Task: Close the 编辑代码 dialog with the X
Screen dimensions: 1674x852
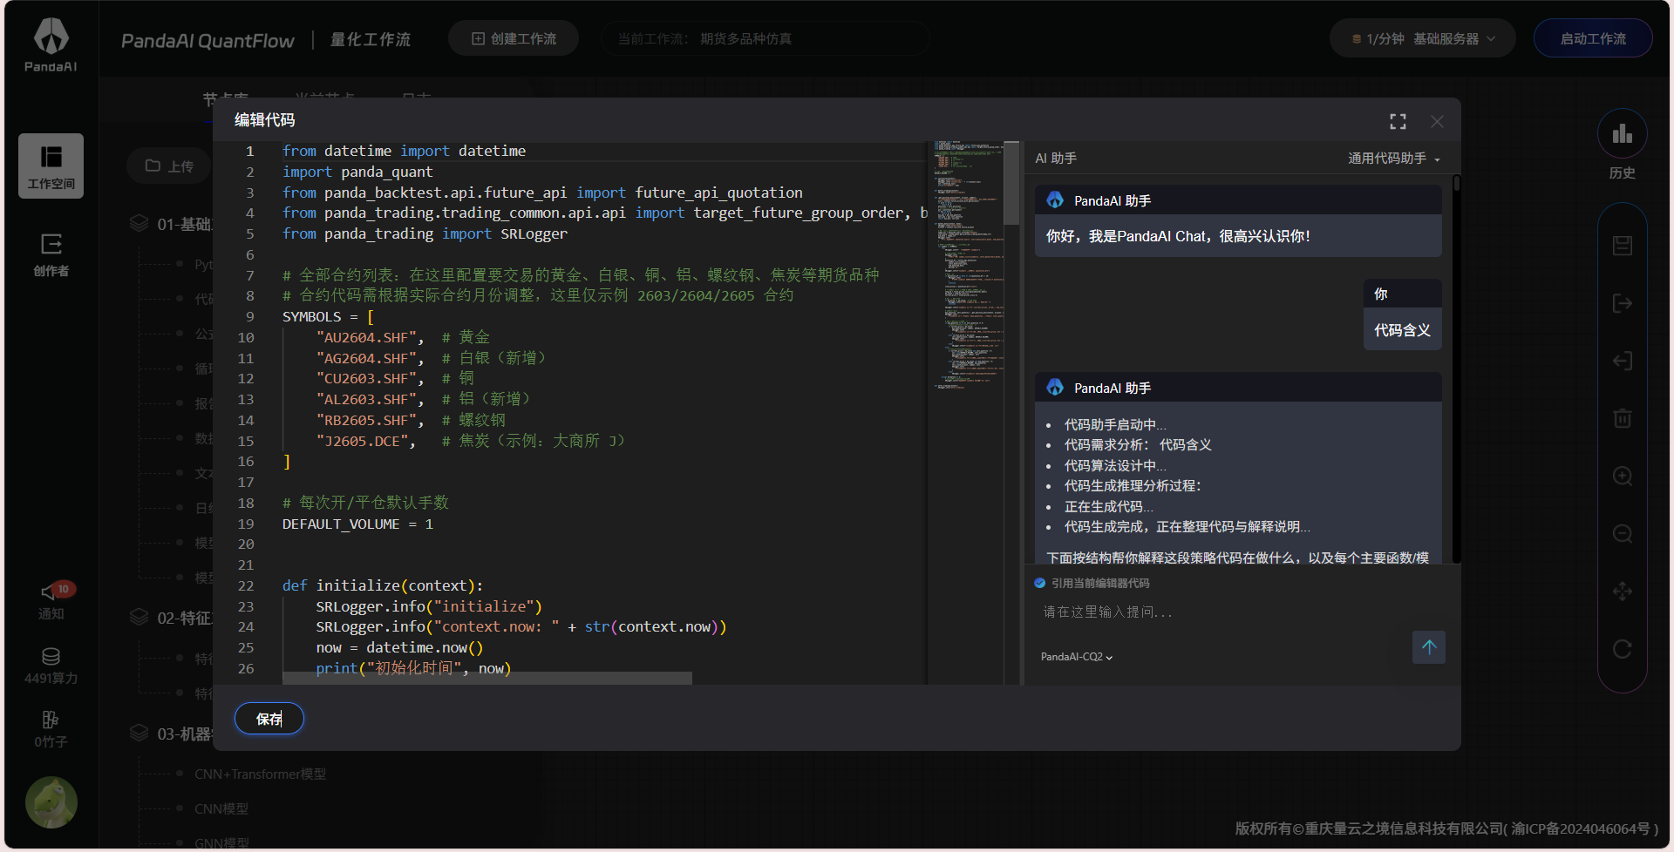Action: click(1437, 122)
